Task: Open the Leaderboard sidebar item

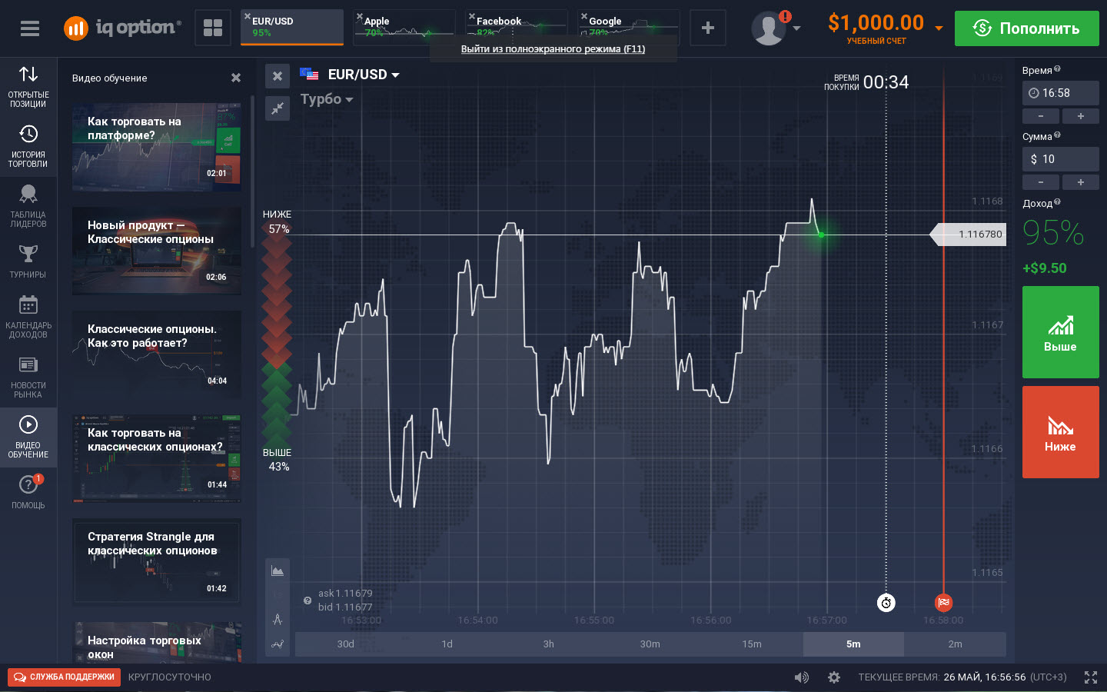Action: (x=28, y=207)
